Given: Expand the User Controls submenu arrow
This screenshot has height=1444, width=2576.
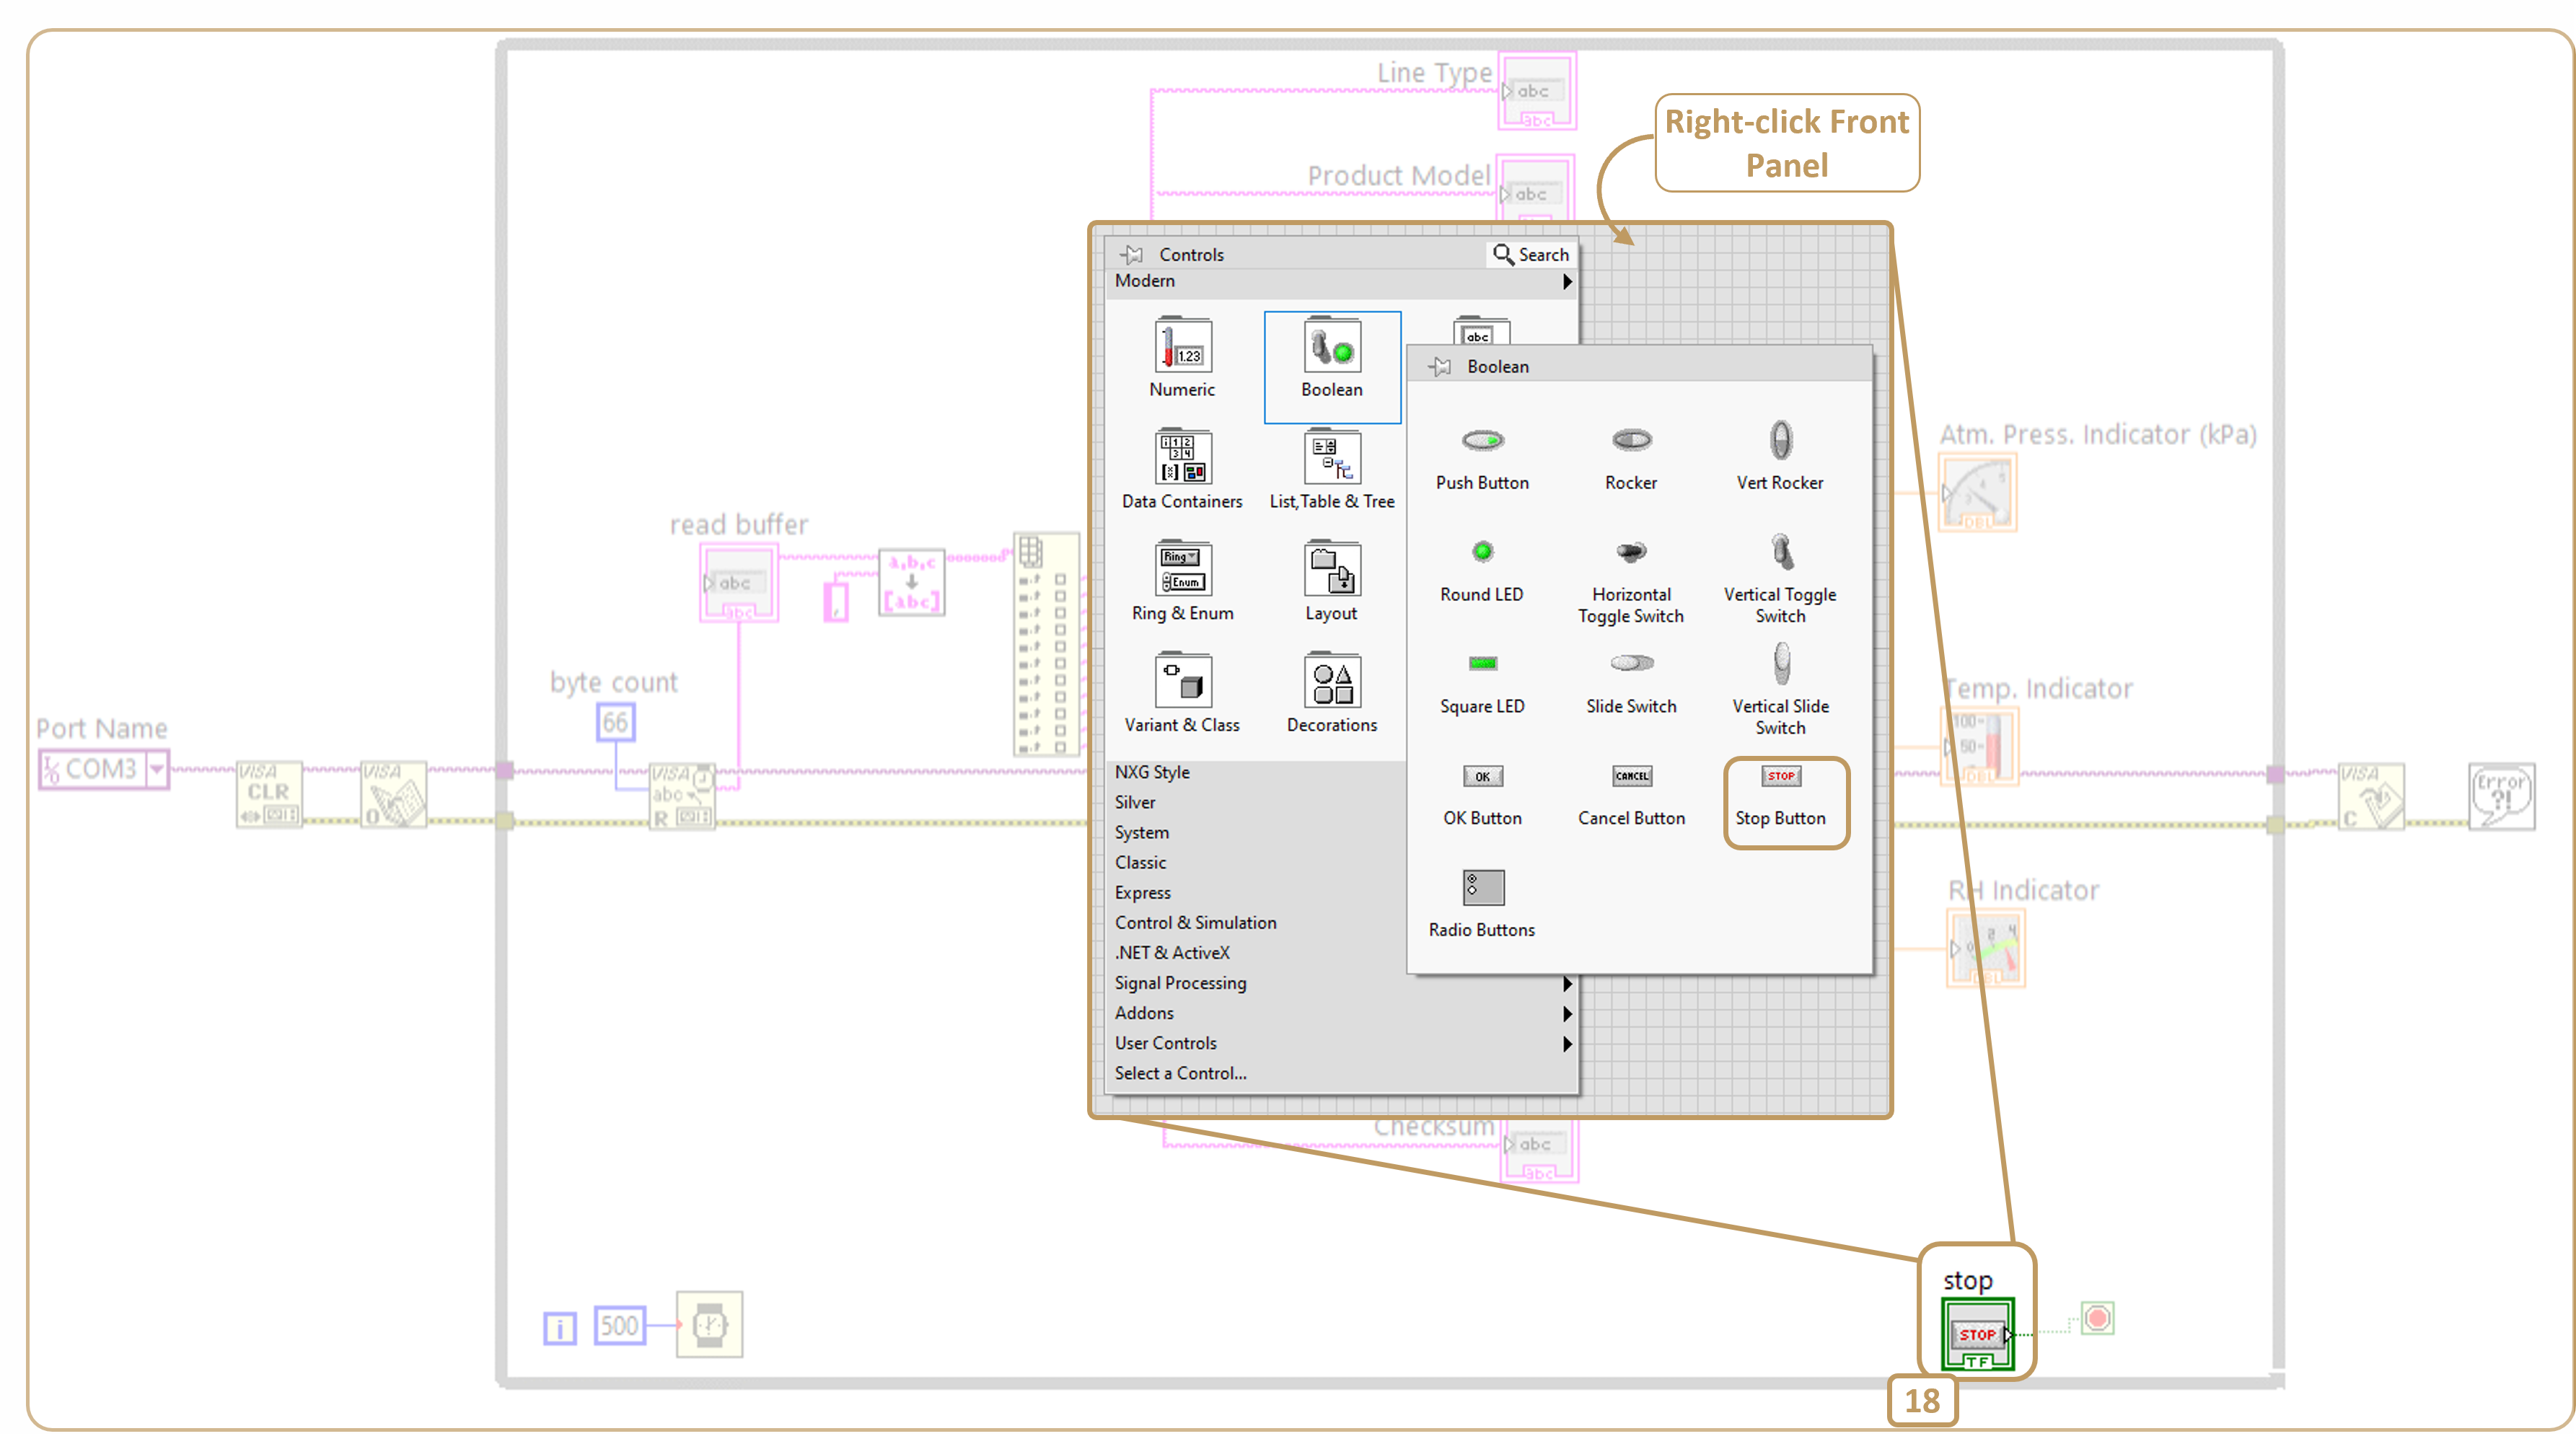Looking at the screenshot, I should tap(1567, 1044).
